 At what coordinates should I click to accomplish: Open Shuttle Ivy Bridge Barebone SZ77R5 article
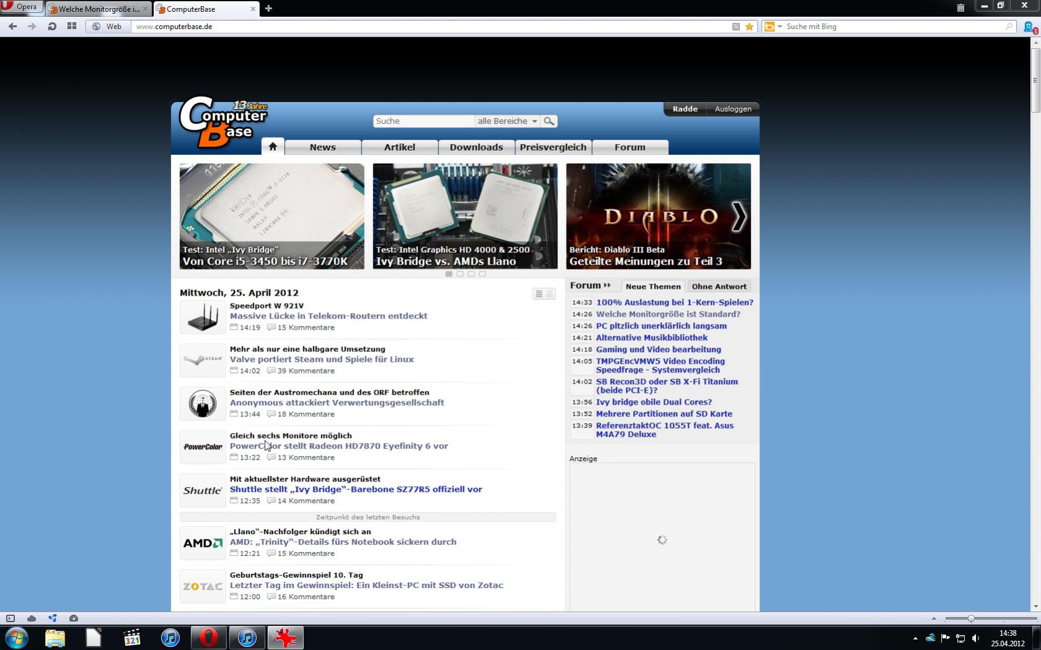point(356,490)
